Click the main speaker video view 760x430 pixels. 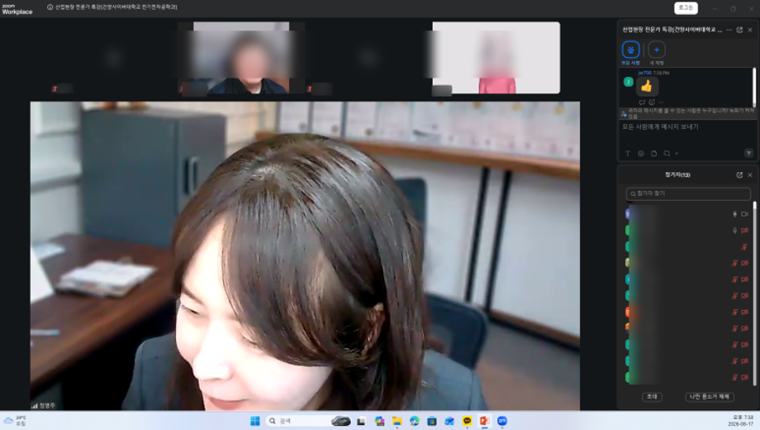(305, 256)
